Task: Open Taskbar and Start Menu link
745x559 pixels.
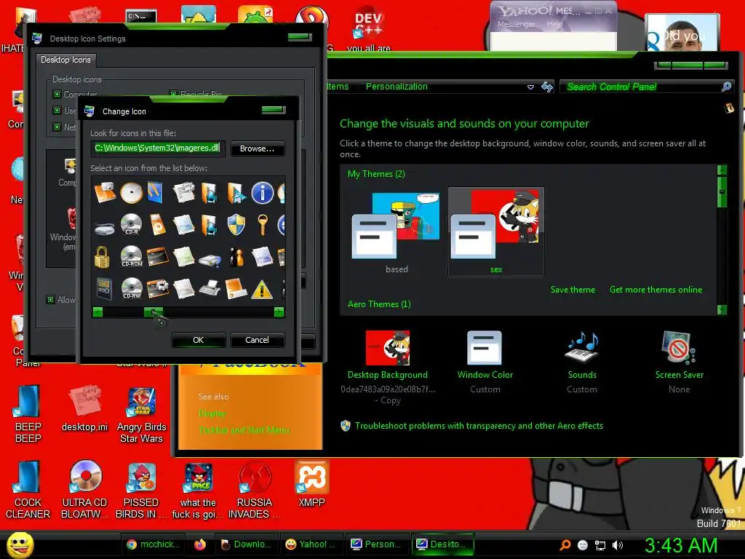Action: tap(244, 429)
